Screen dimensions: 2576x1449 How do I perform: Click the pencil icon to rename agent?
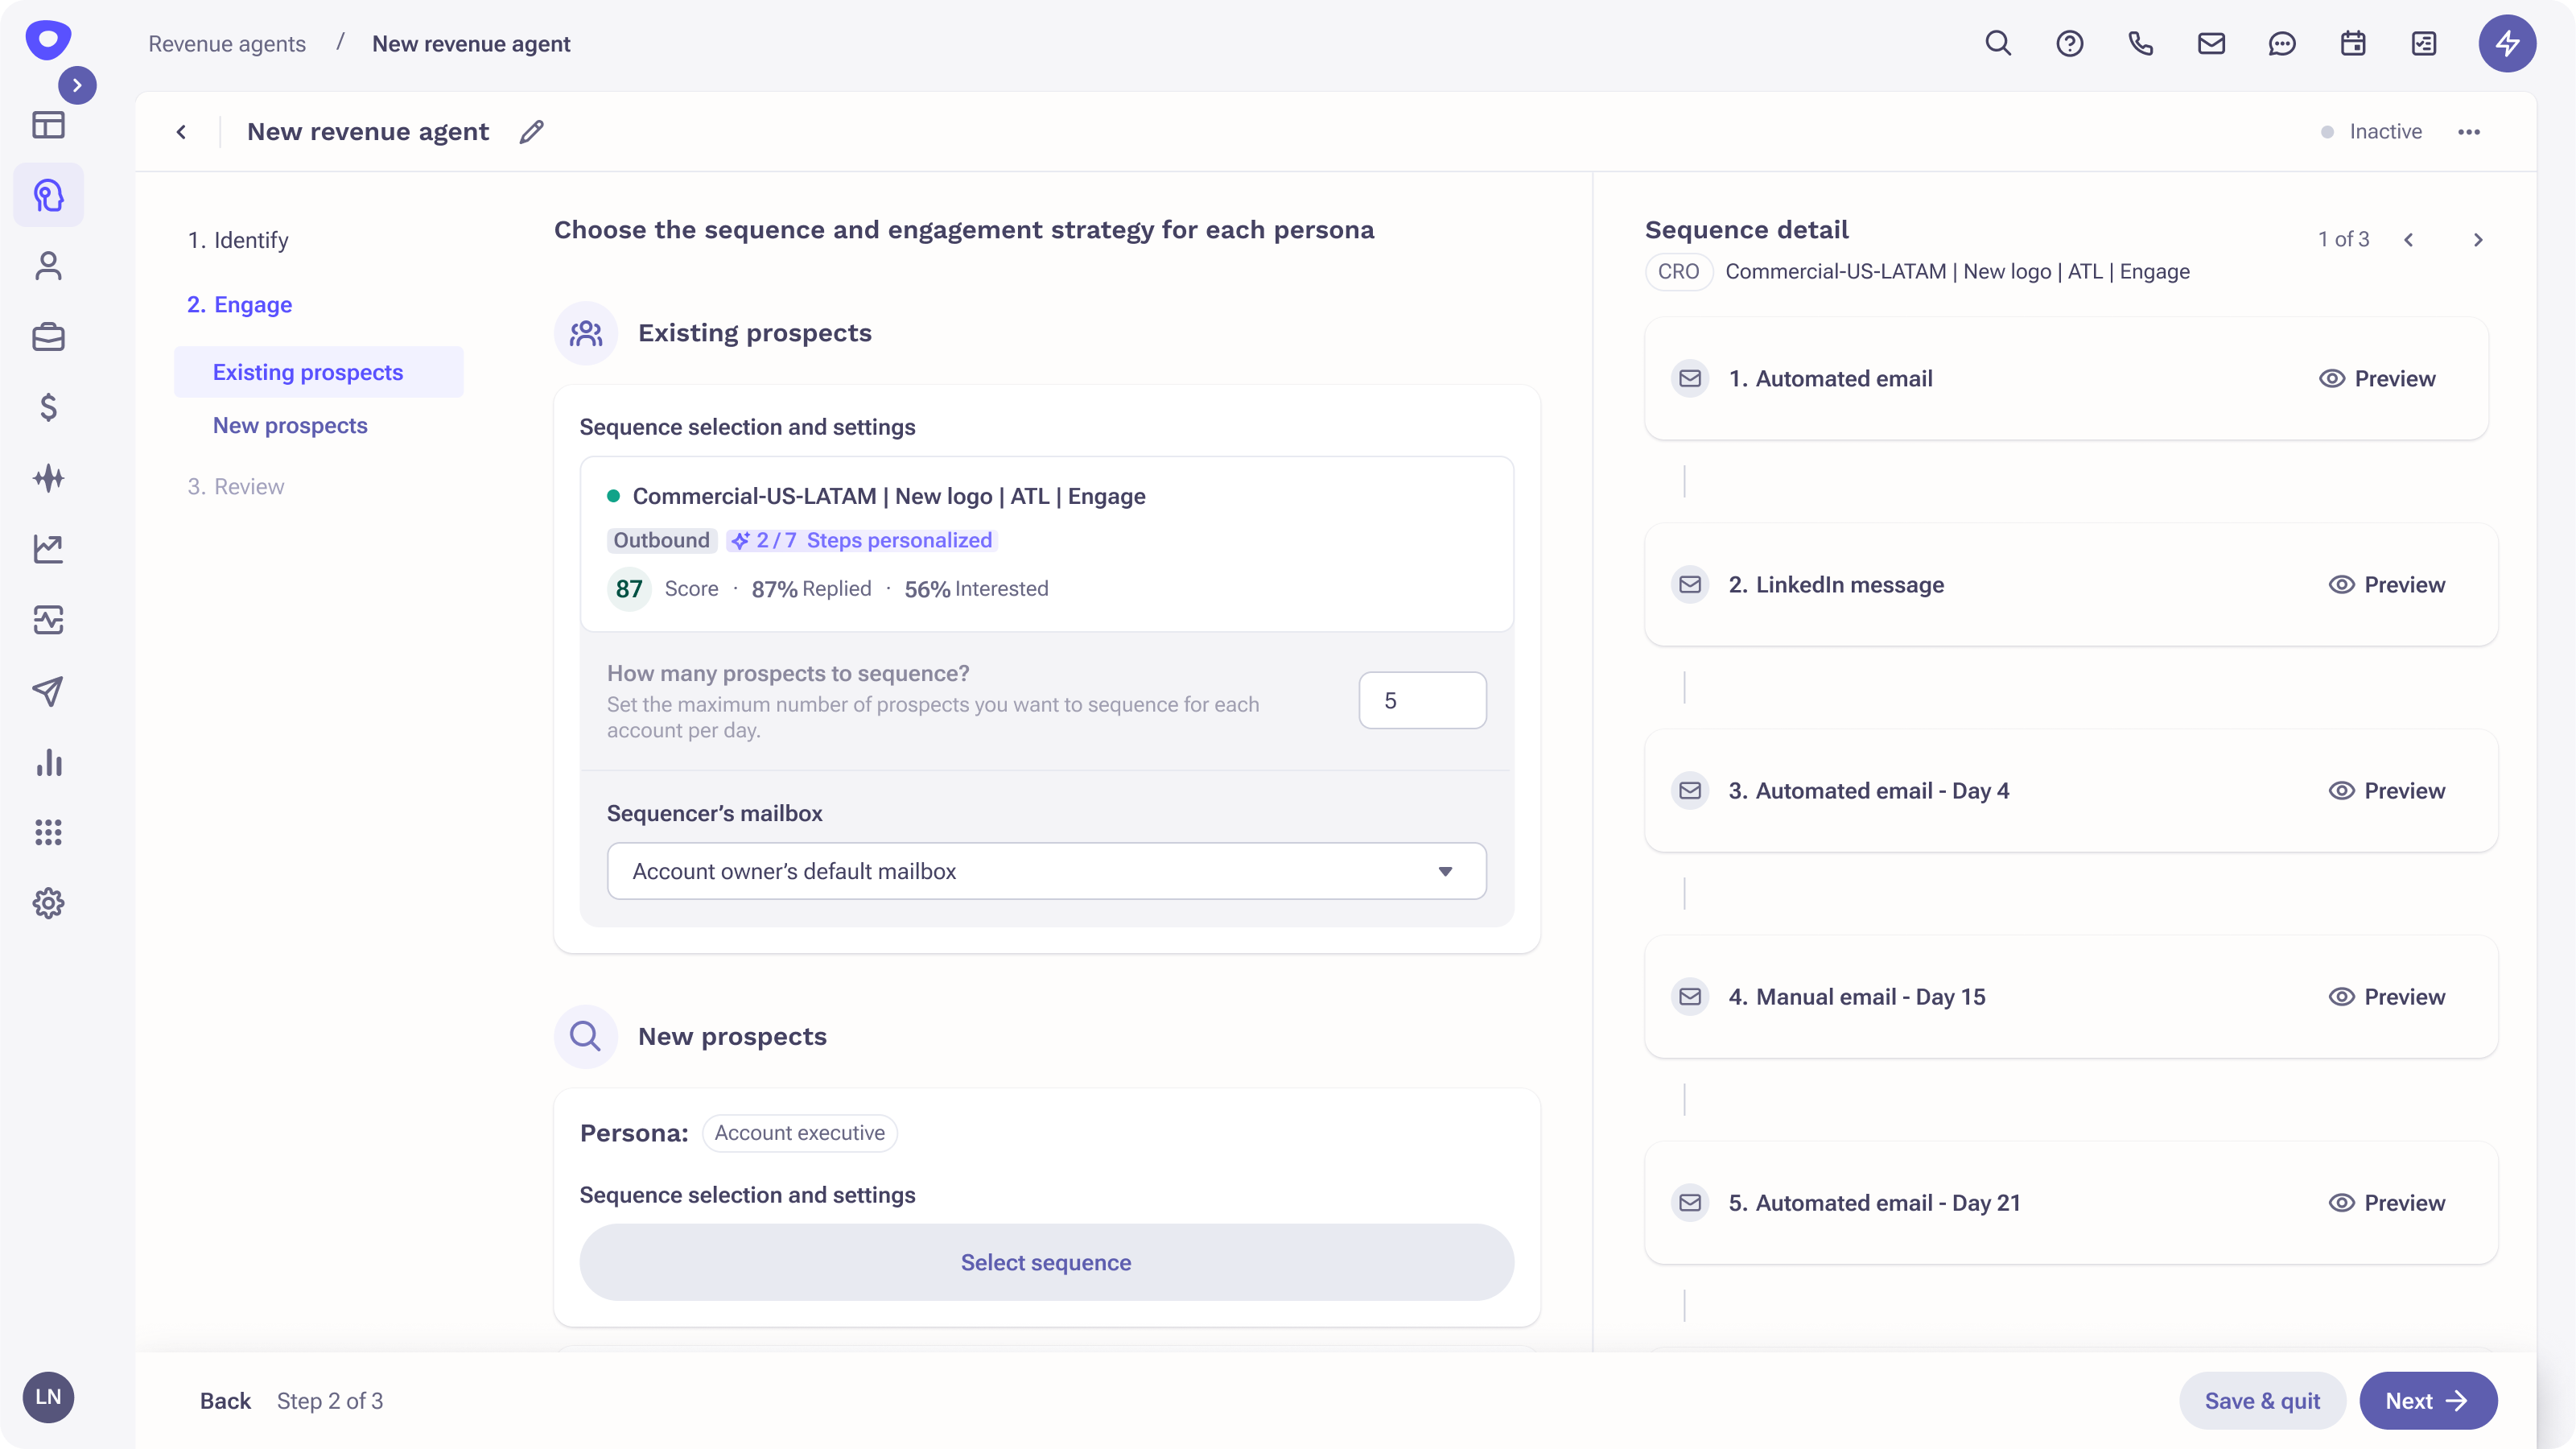[531, 132]
